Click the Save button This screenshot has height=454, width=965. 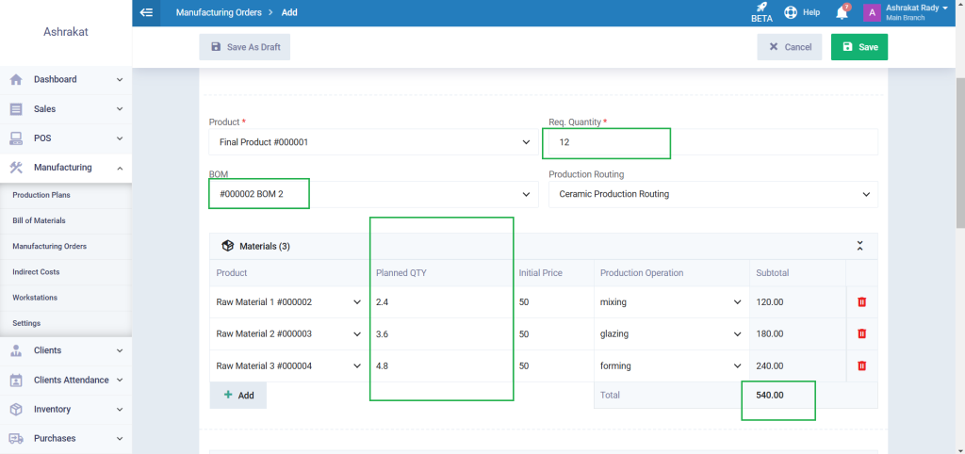click(859, 47)
